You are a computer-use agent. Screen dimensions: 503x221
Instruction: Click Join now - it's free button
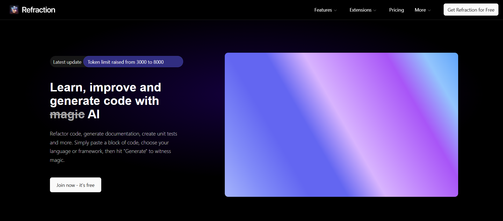pos(75,185)
